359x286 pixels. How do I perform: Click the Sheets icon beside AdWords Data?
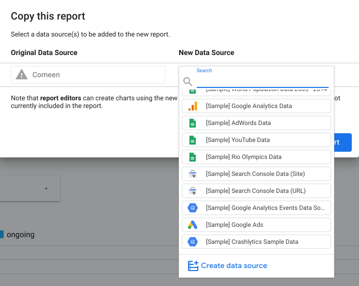pos(193,123)
